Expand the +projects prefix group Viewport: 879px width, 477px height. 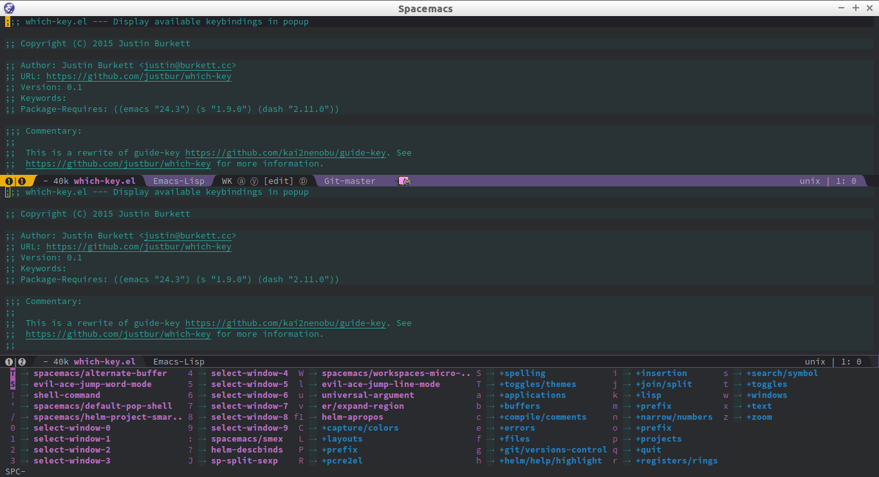[x=658, y=439]
